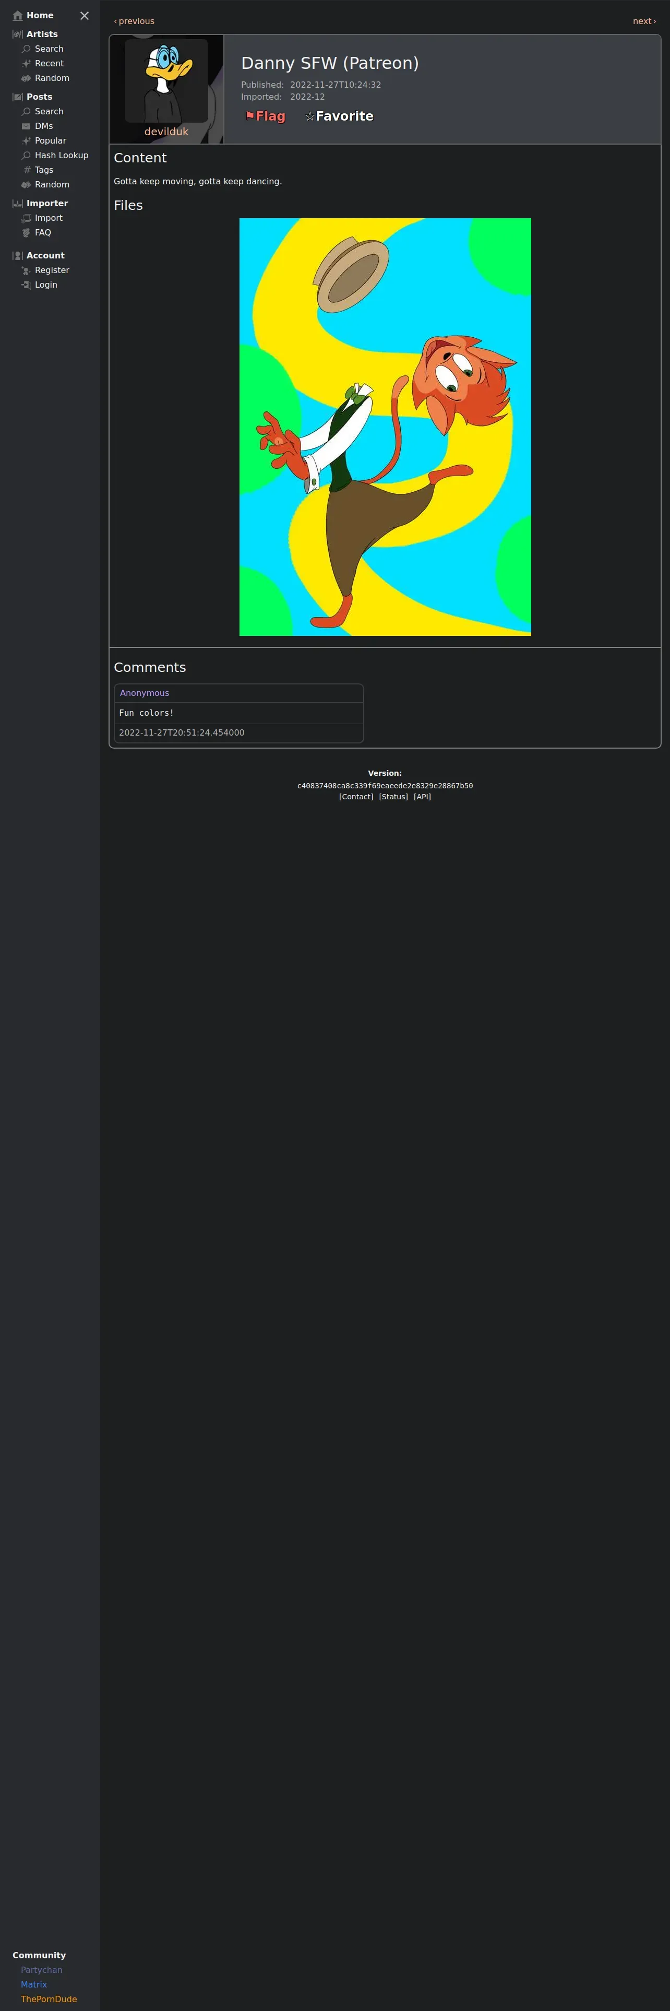Close the sidebar with the X icon
Viewport: 670px width, 2011px height.
click(84, 16)
